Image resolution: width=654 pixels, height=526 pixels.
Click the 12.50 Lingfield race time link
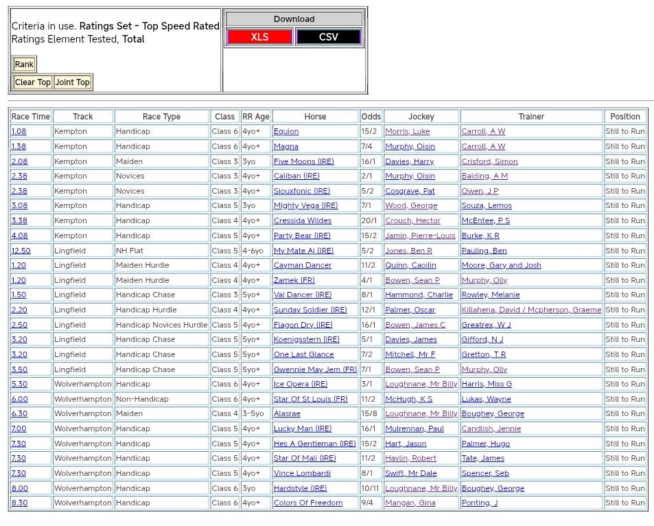click(x=21, y=251)
